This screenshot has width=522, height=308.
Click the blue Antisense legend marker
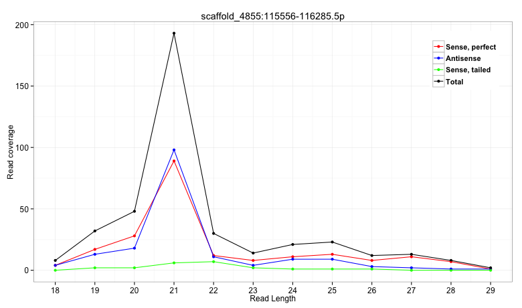click(439, 59)
